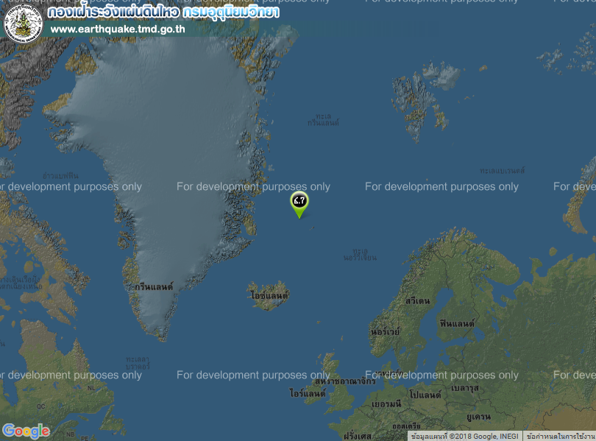Click the ยูเครน (Ukraine) map label

(478, 417)
